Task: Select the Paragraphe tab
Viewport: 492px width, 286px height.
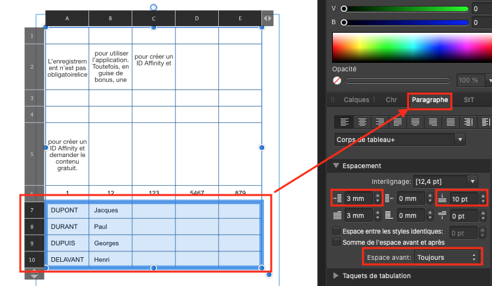Action: click(x=430, y=99)
